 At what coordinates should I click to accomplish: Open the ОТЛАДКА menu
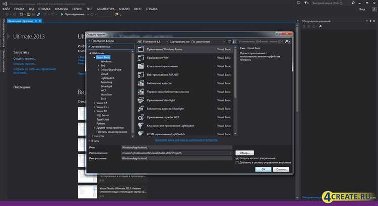(x=44, y=9)
